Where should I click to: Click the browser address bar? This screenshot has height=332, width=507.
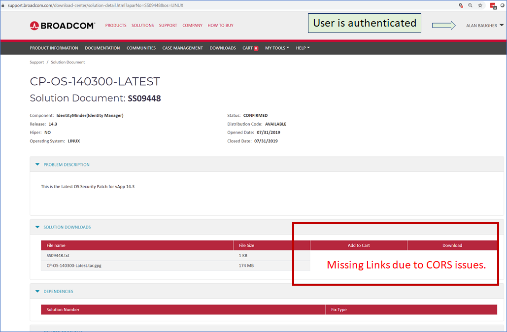(x=197, y=5)
